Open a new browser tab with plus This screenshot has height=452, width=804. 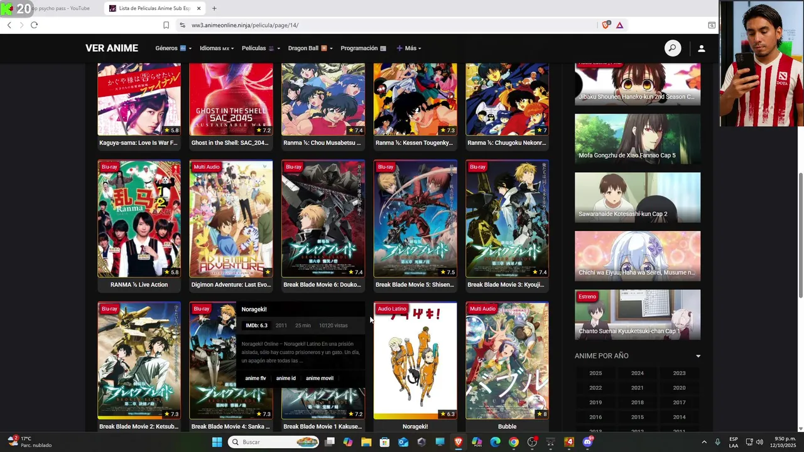[x=214, y=8]
